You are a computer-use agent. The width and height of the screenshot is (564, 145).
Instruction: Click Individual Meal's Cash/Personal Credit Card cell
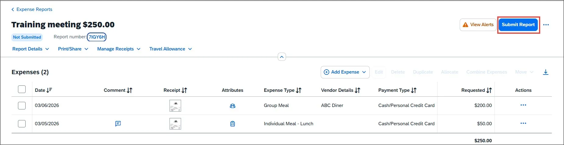click(x=406, y=124)
